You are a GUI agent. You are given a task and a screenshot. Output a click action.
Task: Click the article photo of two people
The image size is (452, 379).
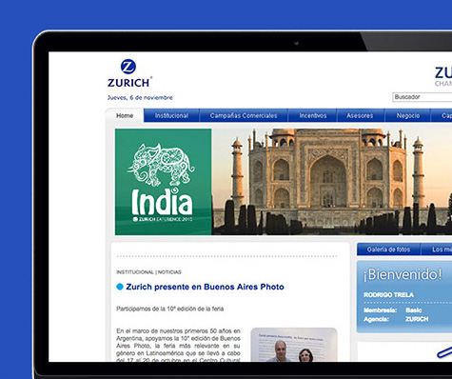click(x=294, y=345)
